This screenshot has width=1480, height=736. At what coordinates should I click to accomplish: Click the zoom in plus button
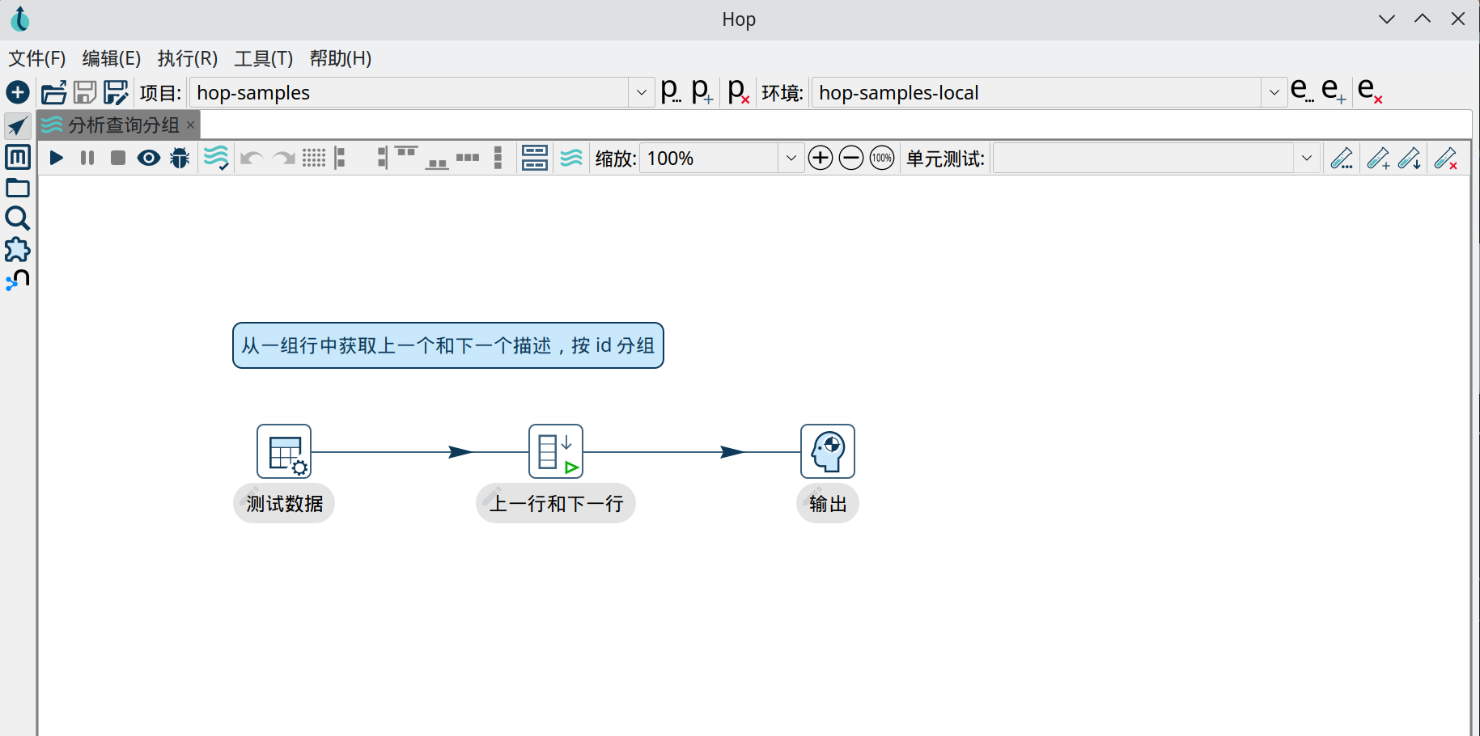(x=820, y=158)
